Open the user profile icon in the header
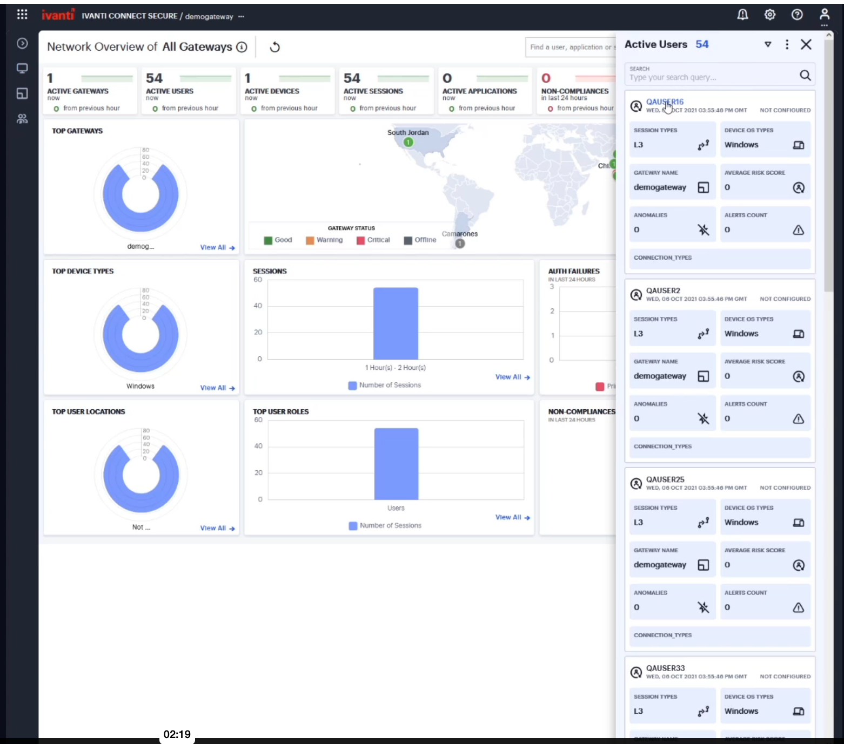This screenshot has height=744, width=844. 824,15
